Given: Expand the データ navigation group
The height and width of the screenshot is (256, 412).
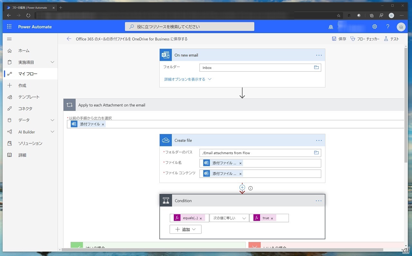Looking at the screenshot, I should click(52, 120).
